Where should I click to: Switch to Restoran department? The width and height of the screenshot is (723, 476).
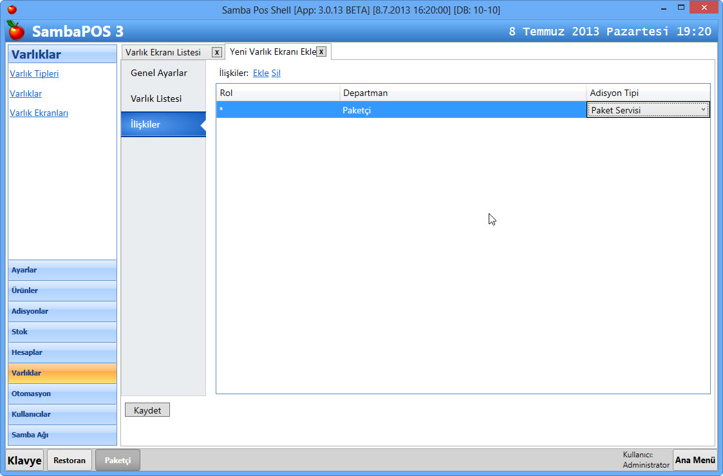pos(70,461)
